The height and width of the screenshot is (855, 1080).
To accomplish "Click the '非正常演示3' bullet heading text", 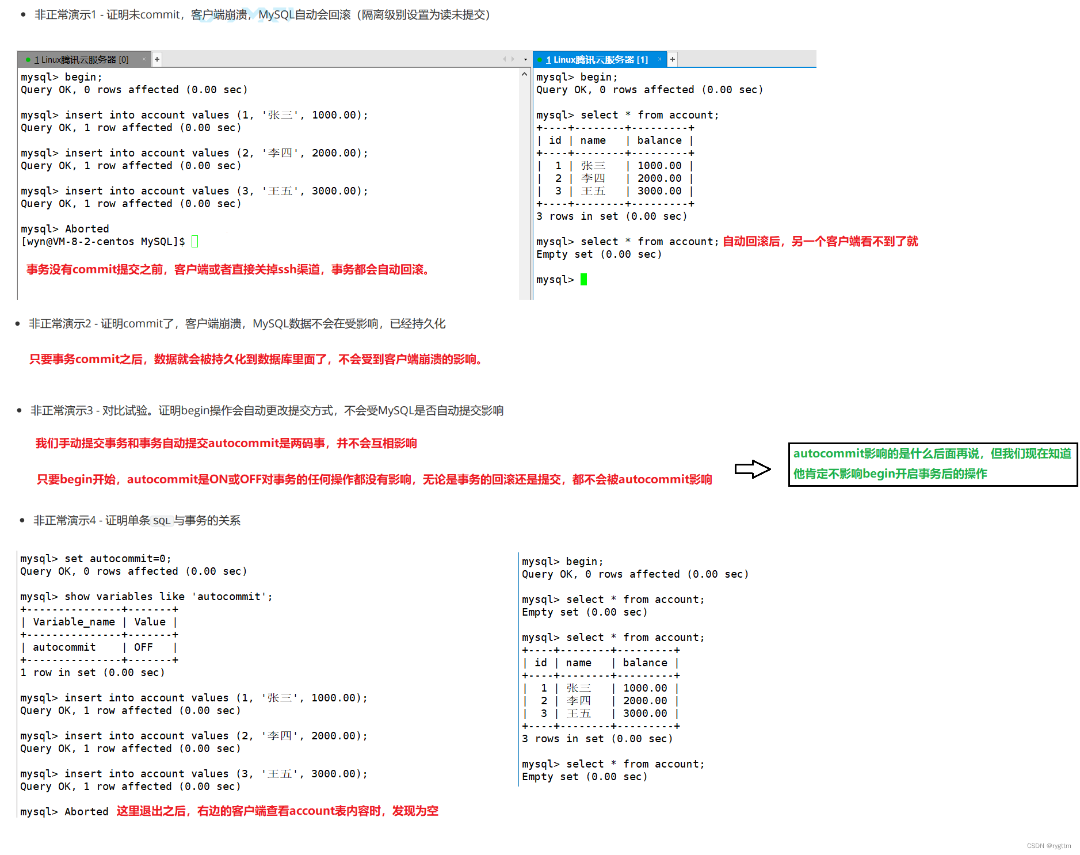I will coord(267,411).
